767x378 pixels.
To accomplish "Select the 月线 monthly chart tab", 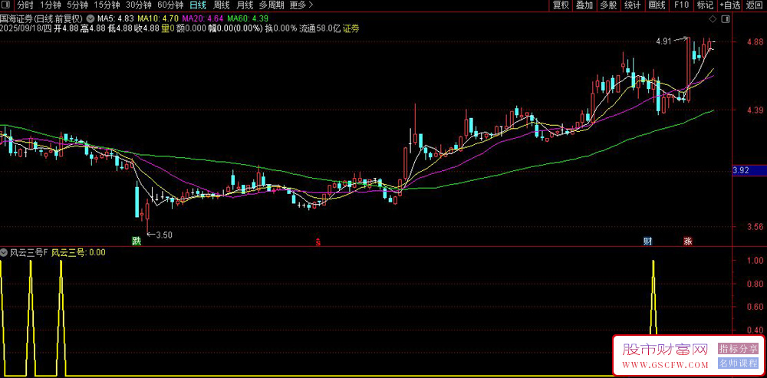I will click(x=245, y=5).
